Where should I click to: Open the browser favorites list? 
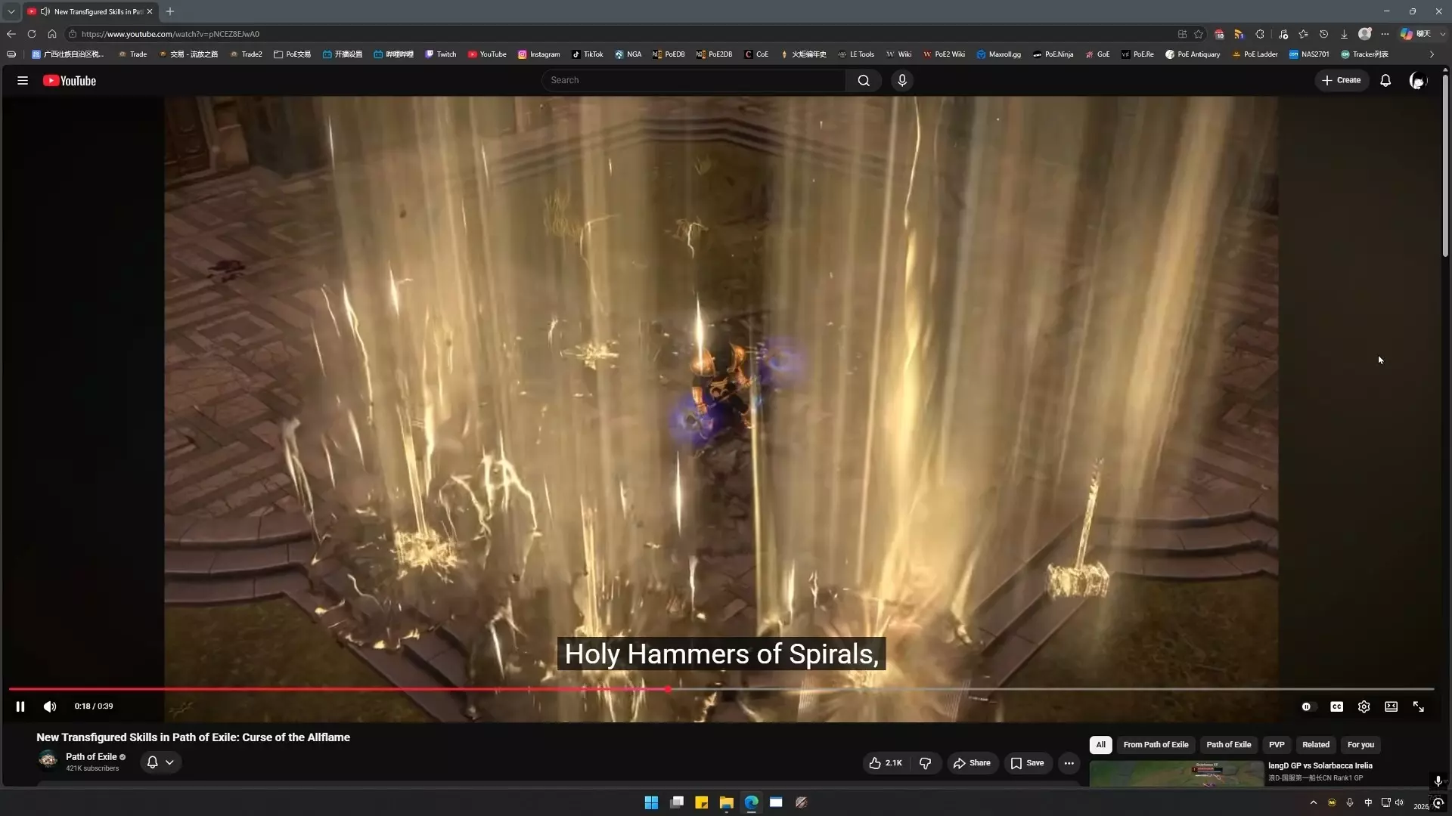click(x=1303, y=34)
